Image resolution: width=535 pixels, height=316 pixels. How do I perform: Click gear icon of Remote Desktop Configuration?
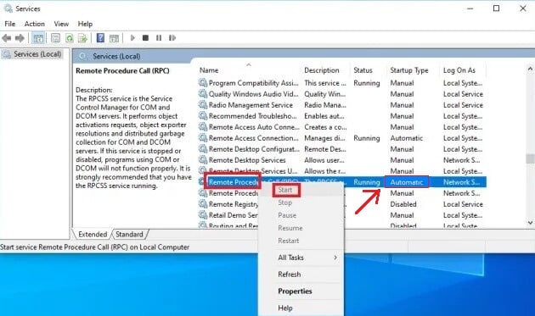tap(203, 149)
